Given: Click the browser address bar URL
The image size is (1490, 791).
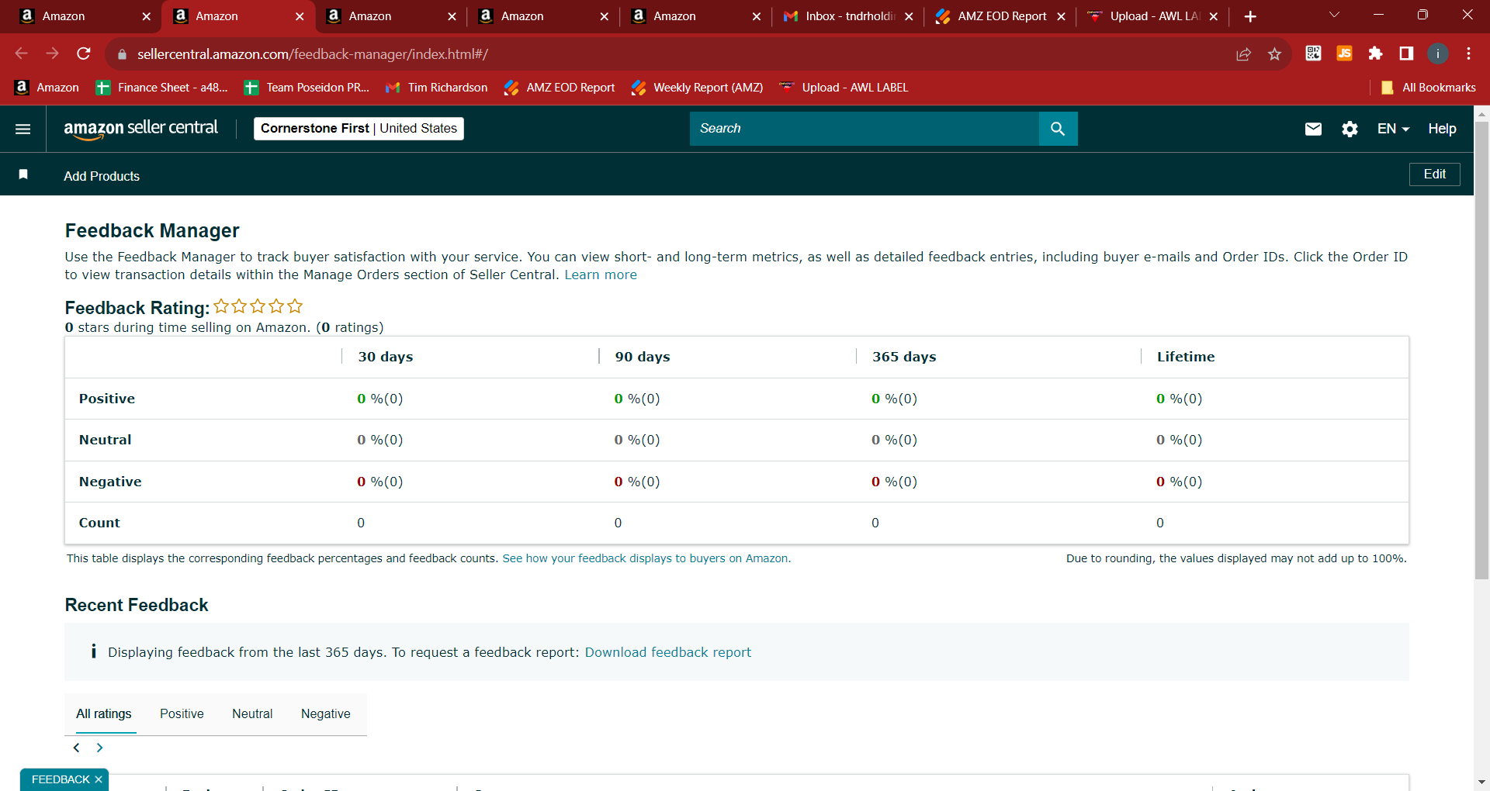Looking at the screenshot, I should (313, 54).
